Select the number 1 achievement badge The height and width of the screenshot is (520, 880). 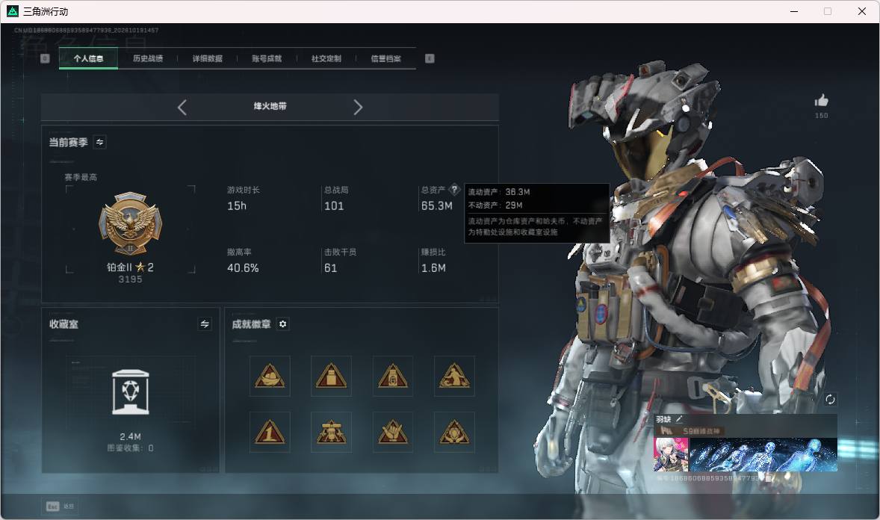270,432
